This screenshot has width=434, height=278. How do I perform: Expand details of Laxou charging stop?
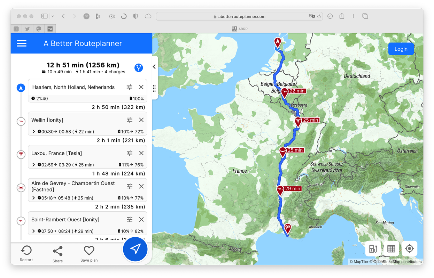tap(33, 165)
